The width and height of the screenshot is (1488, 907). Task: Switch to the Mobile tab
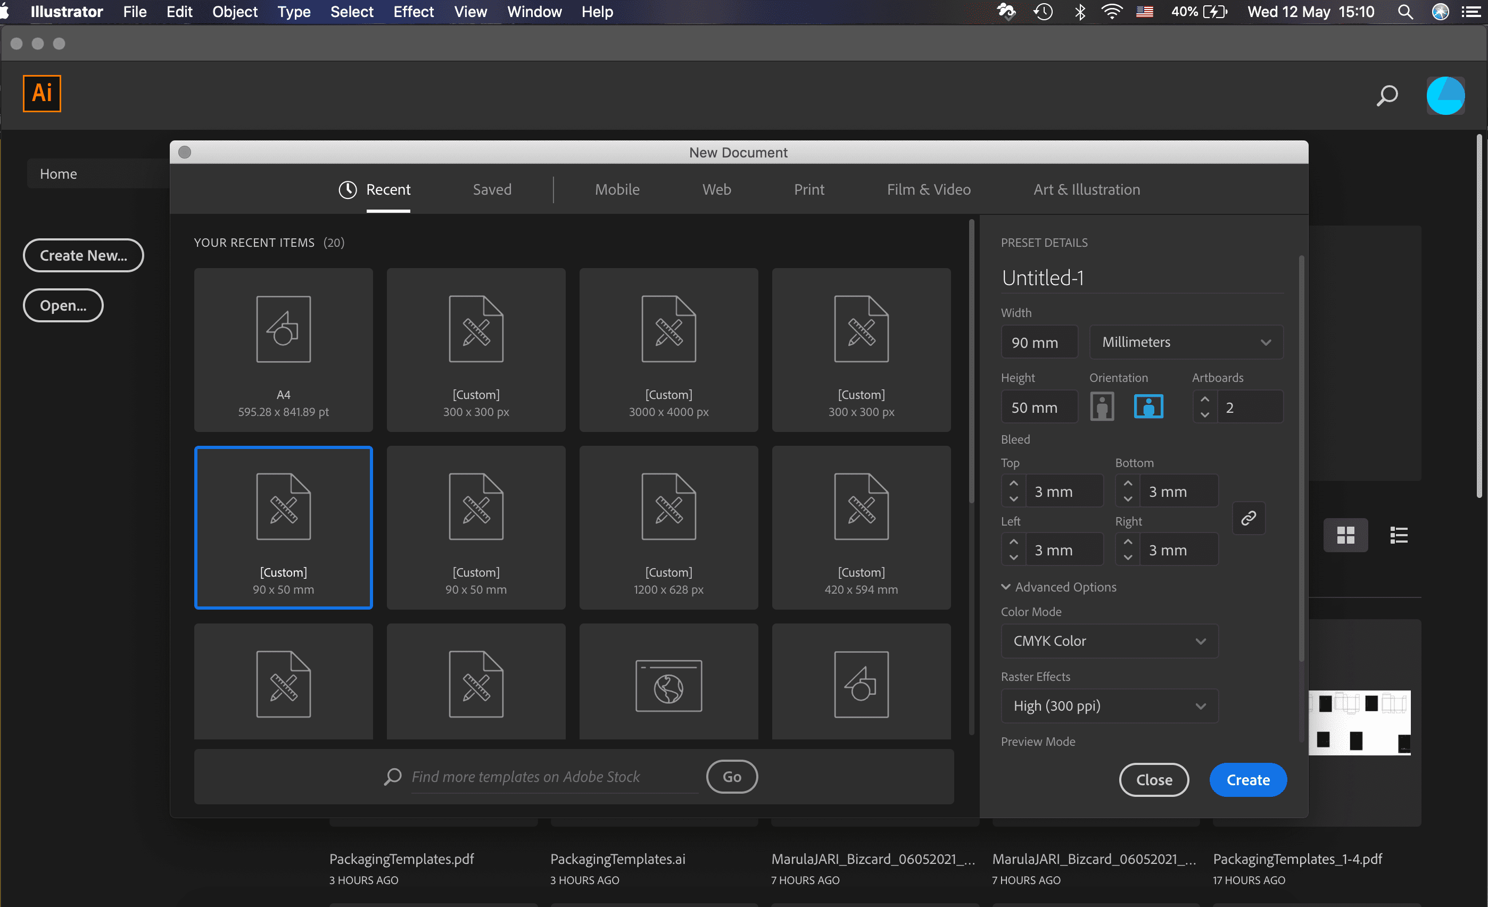(x=617, y=189)
